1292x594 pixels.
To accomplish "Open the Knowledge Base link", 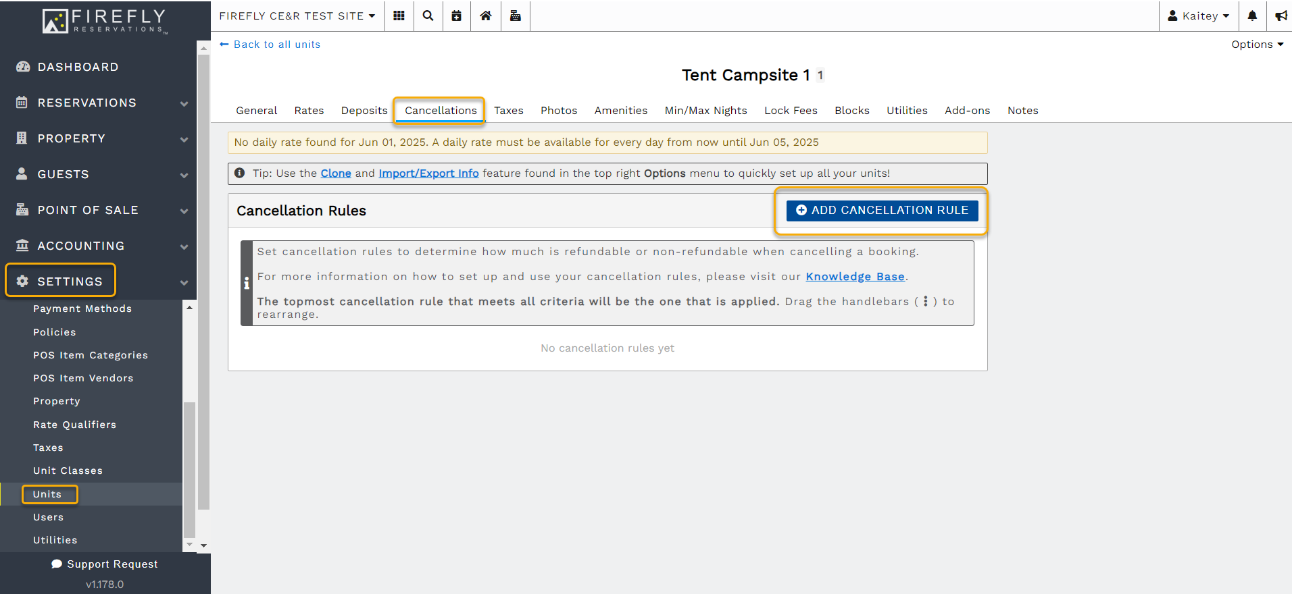I will click(855, 277).
